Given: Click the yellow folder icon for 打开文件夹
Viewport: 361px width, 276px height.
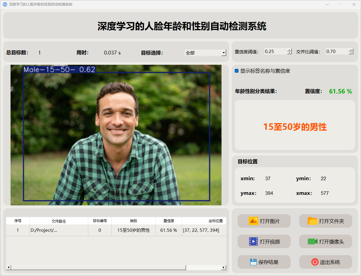Looking at the screenshot, I should click(313, 221).
